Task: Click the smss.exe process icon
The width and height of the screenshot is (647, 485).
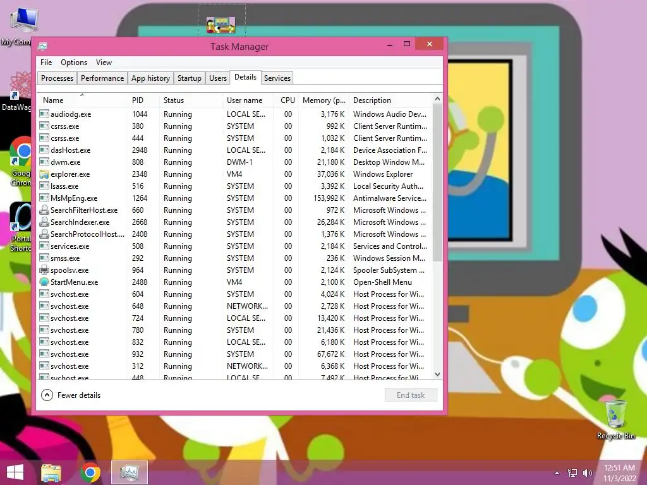Action: point(44,258)
